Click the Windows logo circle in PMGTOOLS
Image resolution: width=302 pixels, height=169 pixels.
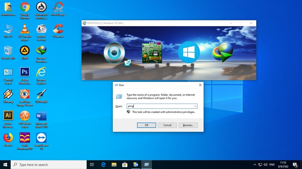189,52
